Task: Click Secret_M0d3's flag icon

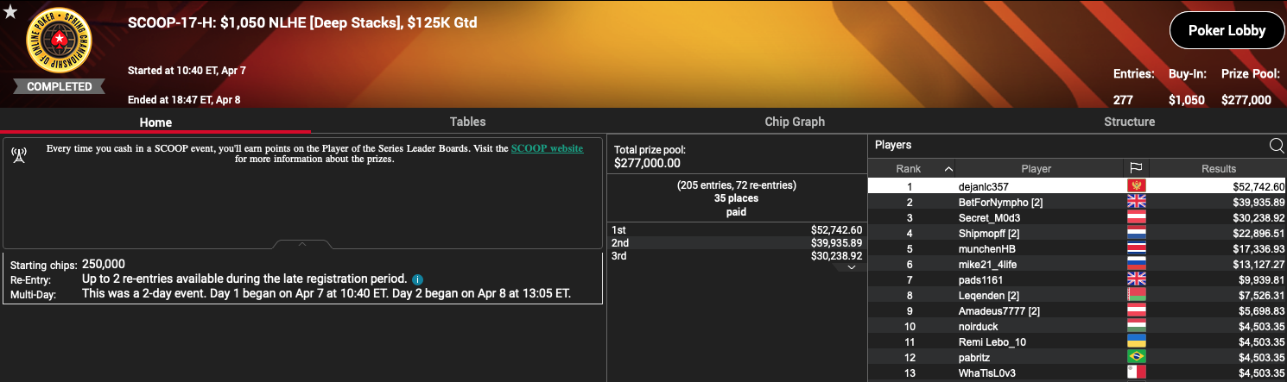Action: click(x=1136, y=217)
